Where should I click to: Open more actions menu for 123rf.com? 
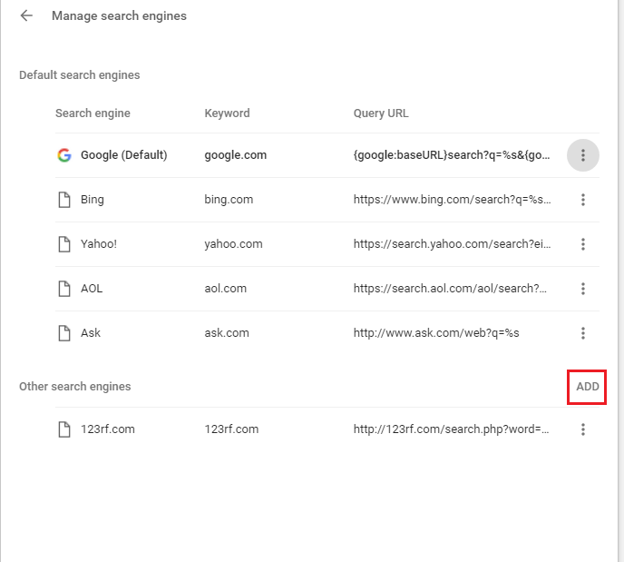pyautogui.click(x=582, y=429)
